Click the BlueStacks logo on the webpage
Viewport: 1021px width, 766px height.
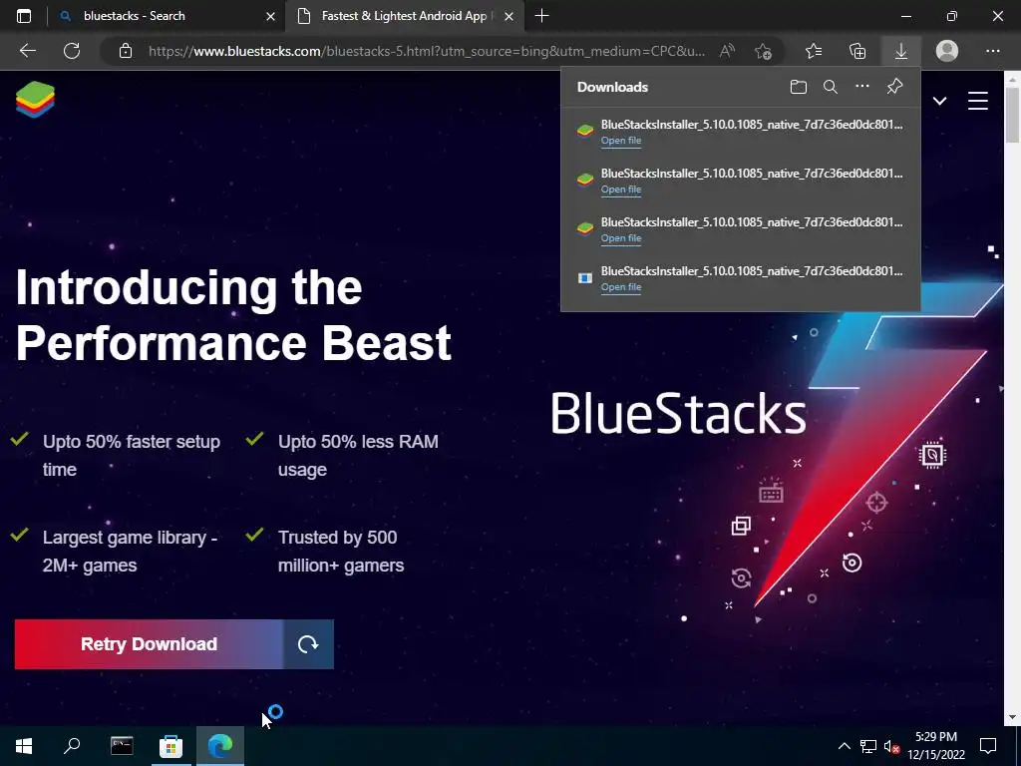tap(35, 100)
